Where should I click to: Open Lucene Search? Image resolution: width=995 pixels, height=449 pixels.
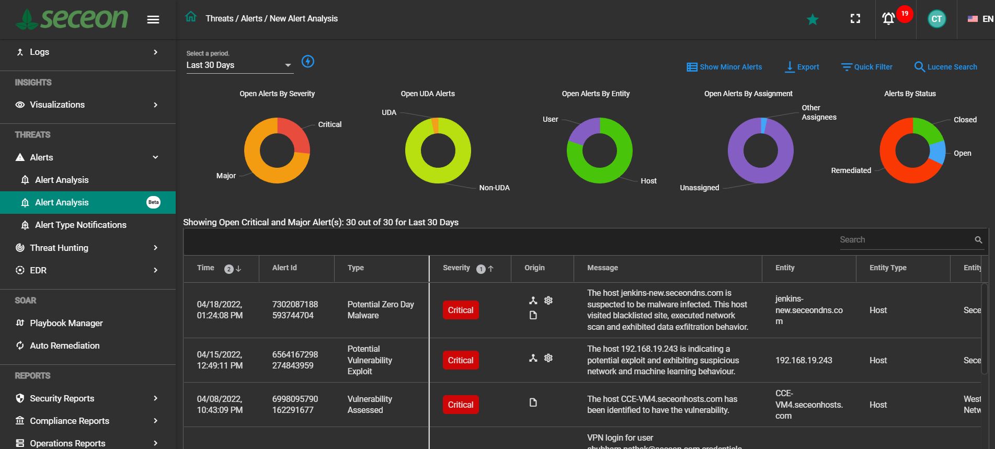point(945,67)
